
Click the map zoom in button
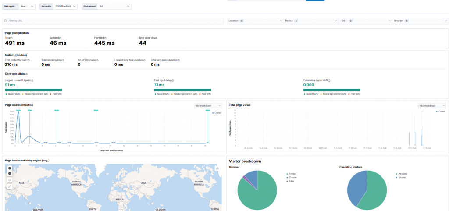10,168
